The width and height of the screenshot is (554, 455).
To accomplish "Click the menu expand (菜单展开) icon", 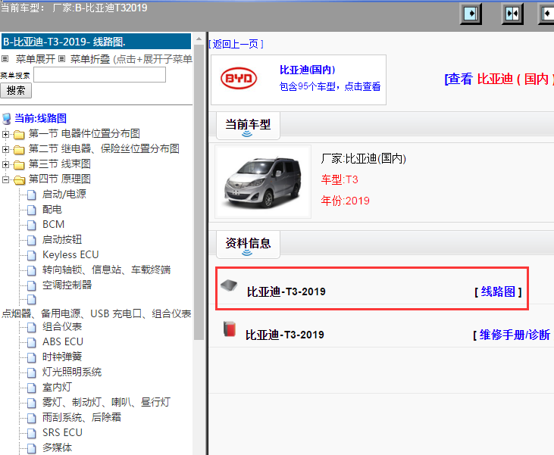I will point(5,59).
